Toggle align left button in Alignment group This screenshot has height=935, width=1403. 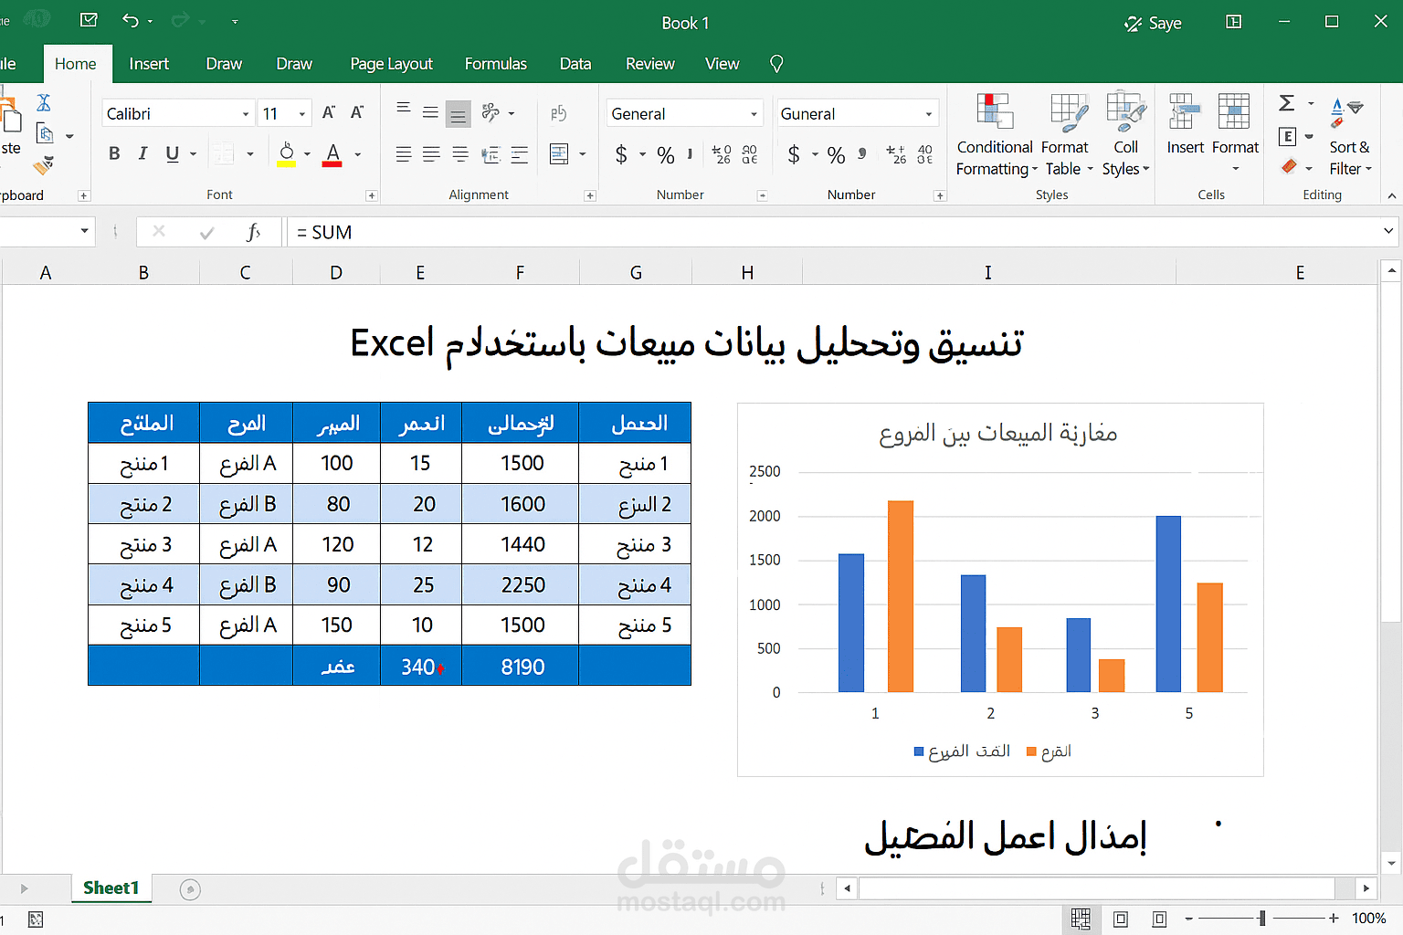point(403,154)
